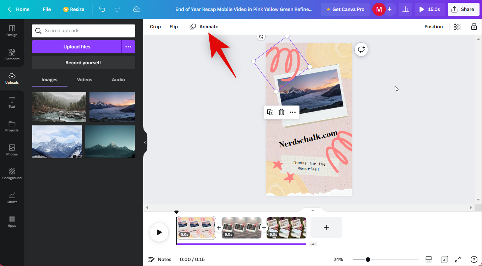Open the Design sidebar panel
This screenshot has height=266, width=482.
pos(12,31)
